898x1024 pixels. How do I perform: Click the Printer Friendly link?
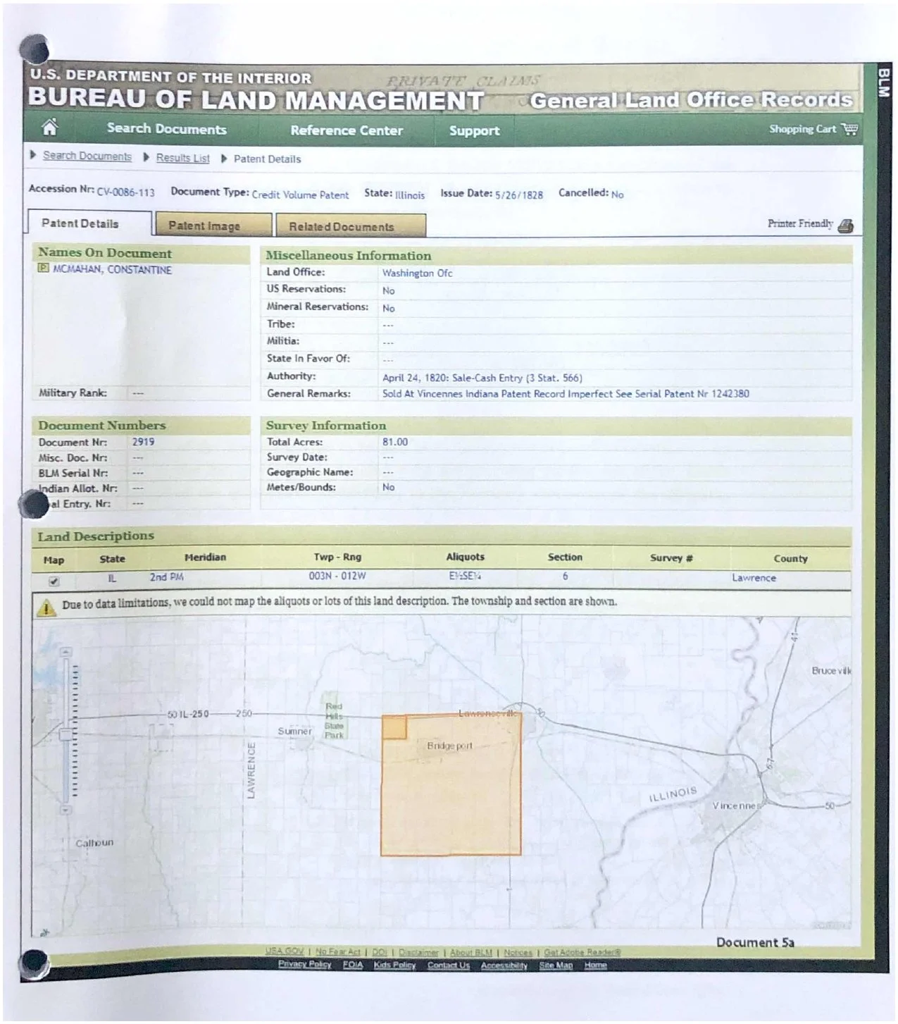coord(800,223)
